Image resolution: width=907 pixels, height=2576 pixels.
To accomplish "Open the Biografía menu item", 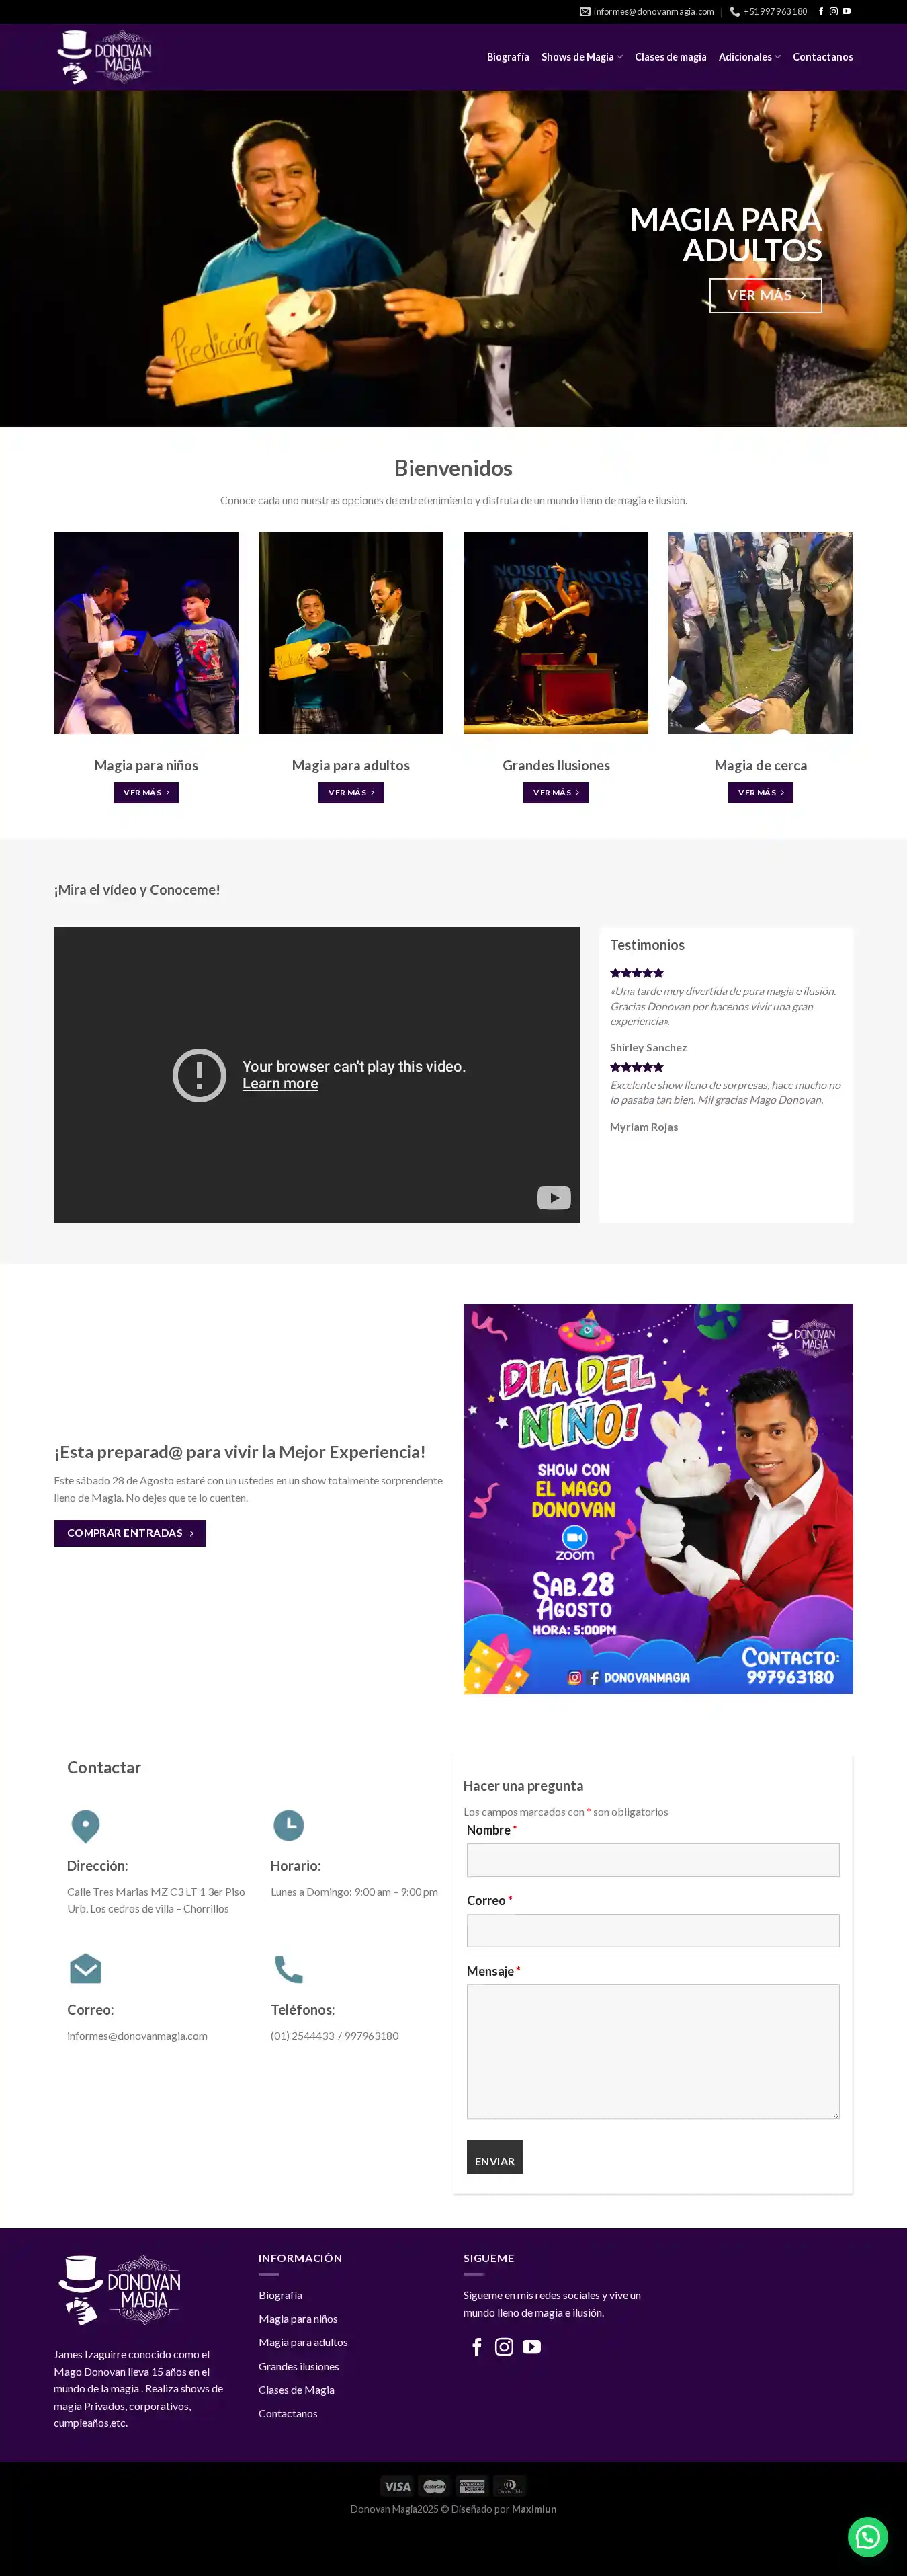I will click(x=507, y=57).
